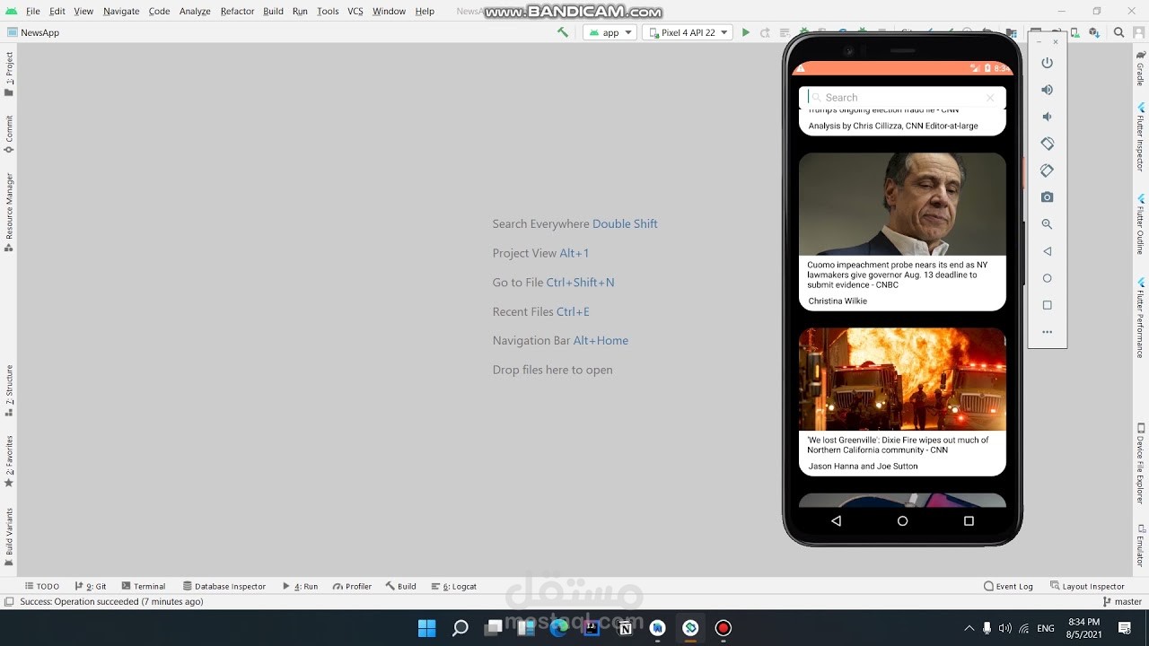Open the Tools menu
Screen dimensions: 1149x646
point(328,12)
